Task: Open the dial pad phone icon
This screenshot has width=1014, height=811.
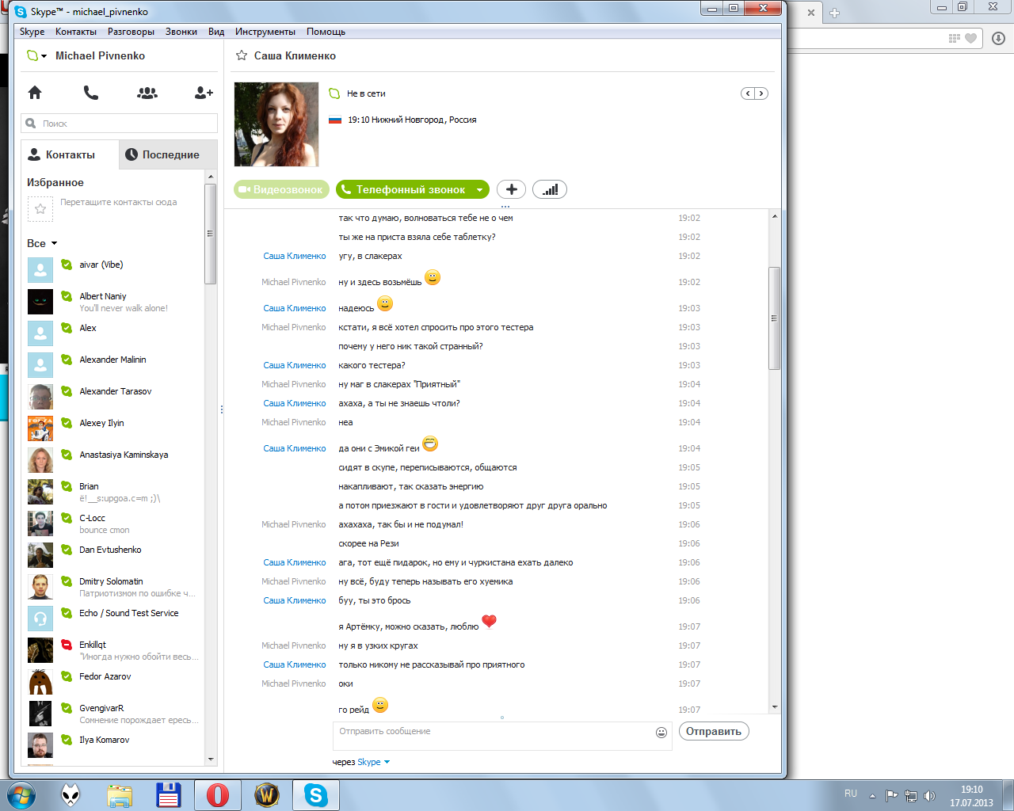Action: [x=91, y=93]
